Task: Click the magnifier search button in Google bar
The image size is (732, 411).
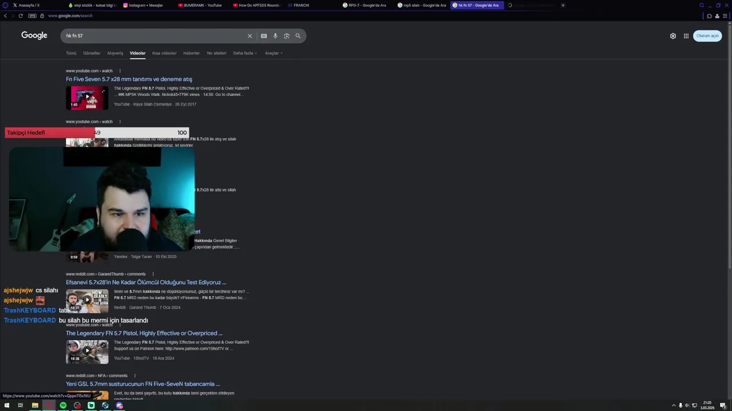Action: (x=298, y=36)
